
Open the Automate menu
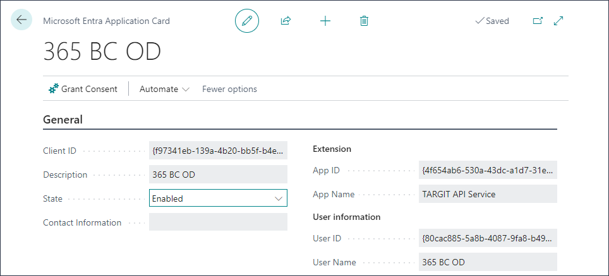164,89
